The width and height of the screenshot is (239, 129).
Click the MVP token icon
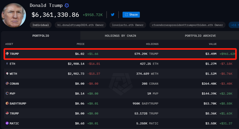7,93
